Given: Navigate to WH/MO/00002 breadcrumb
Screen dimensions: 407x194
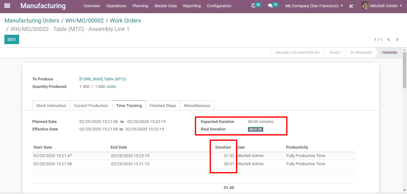Looking at the screenshot, I should 84,21.
